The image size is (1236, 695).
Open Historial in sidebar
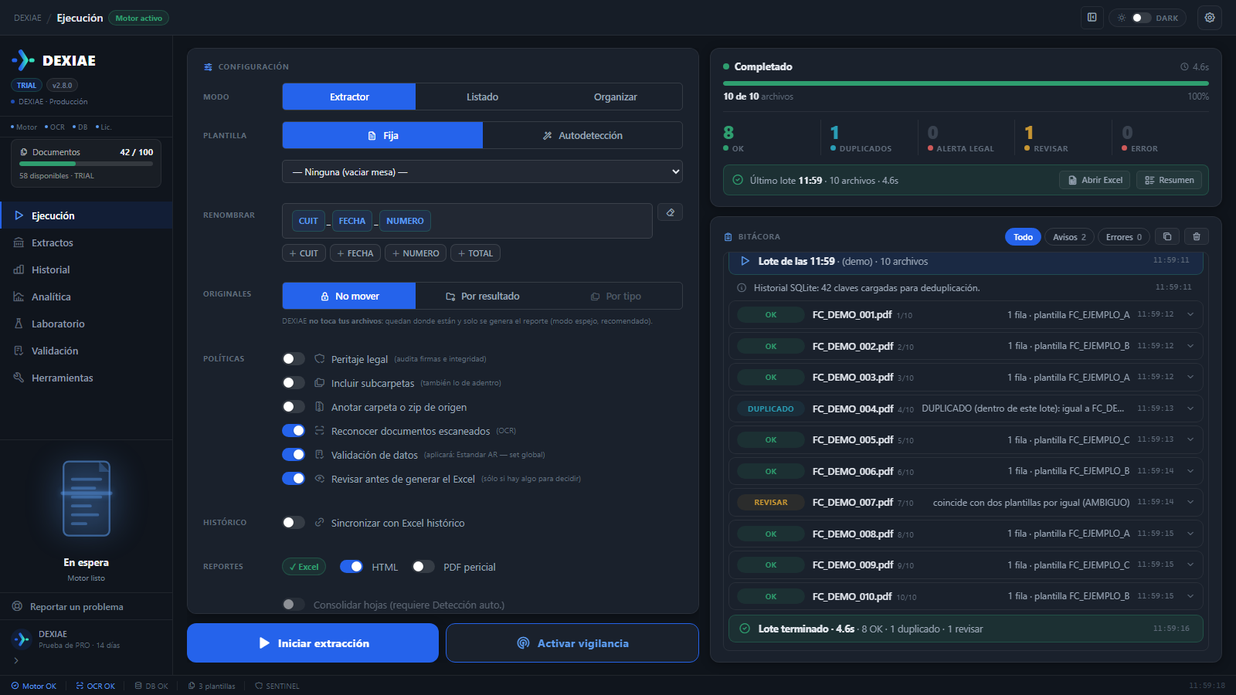pyautogui.click(x=86, y=270)
